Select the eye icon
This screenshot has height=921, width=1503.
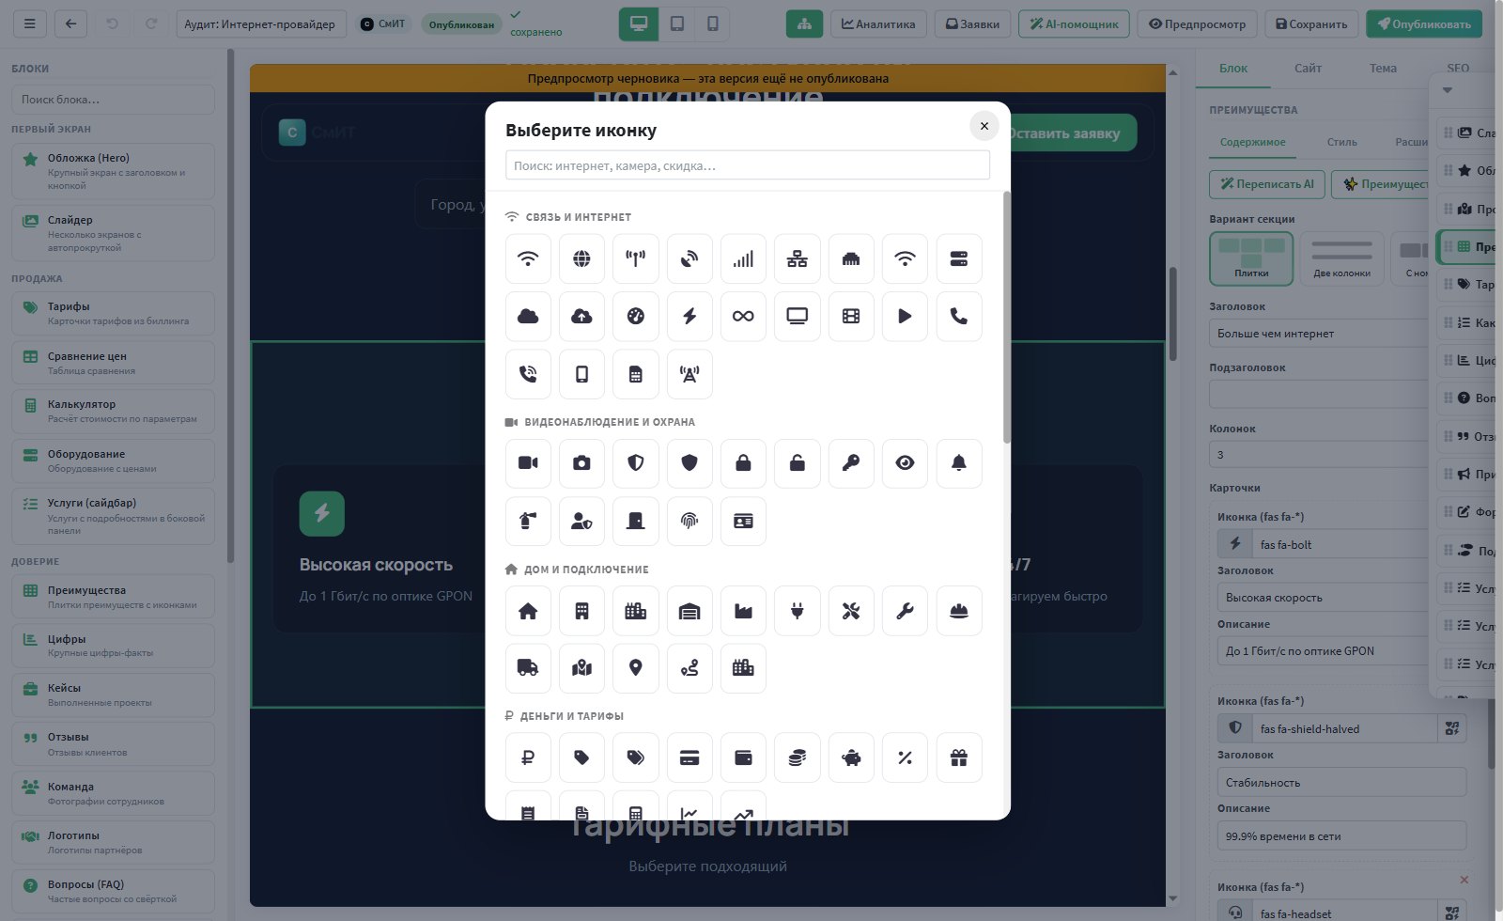tap(905, 463)
